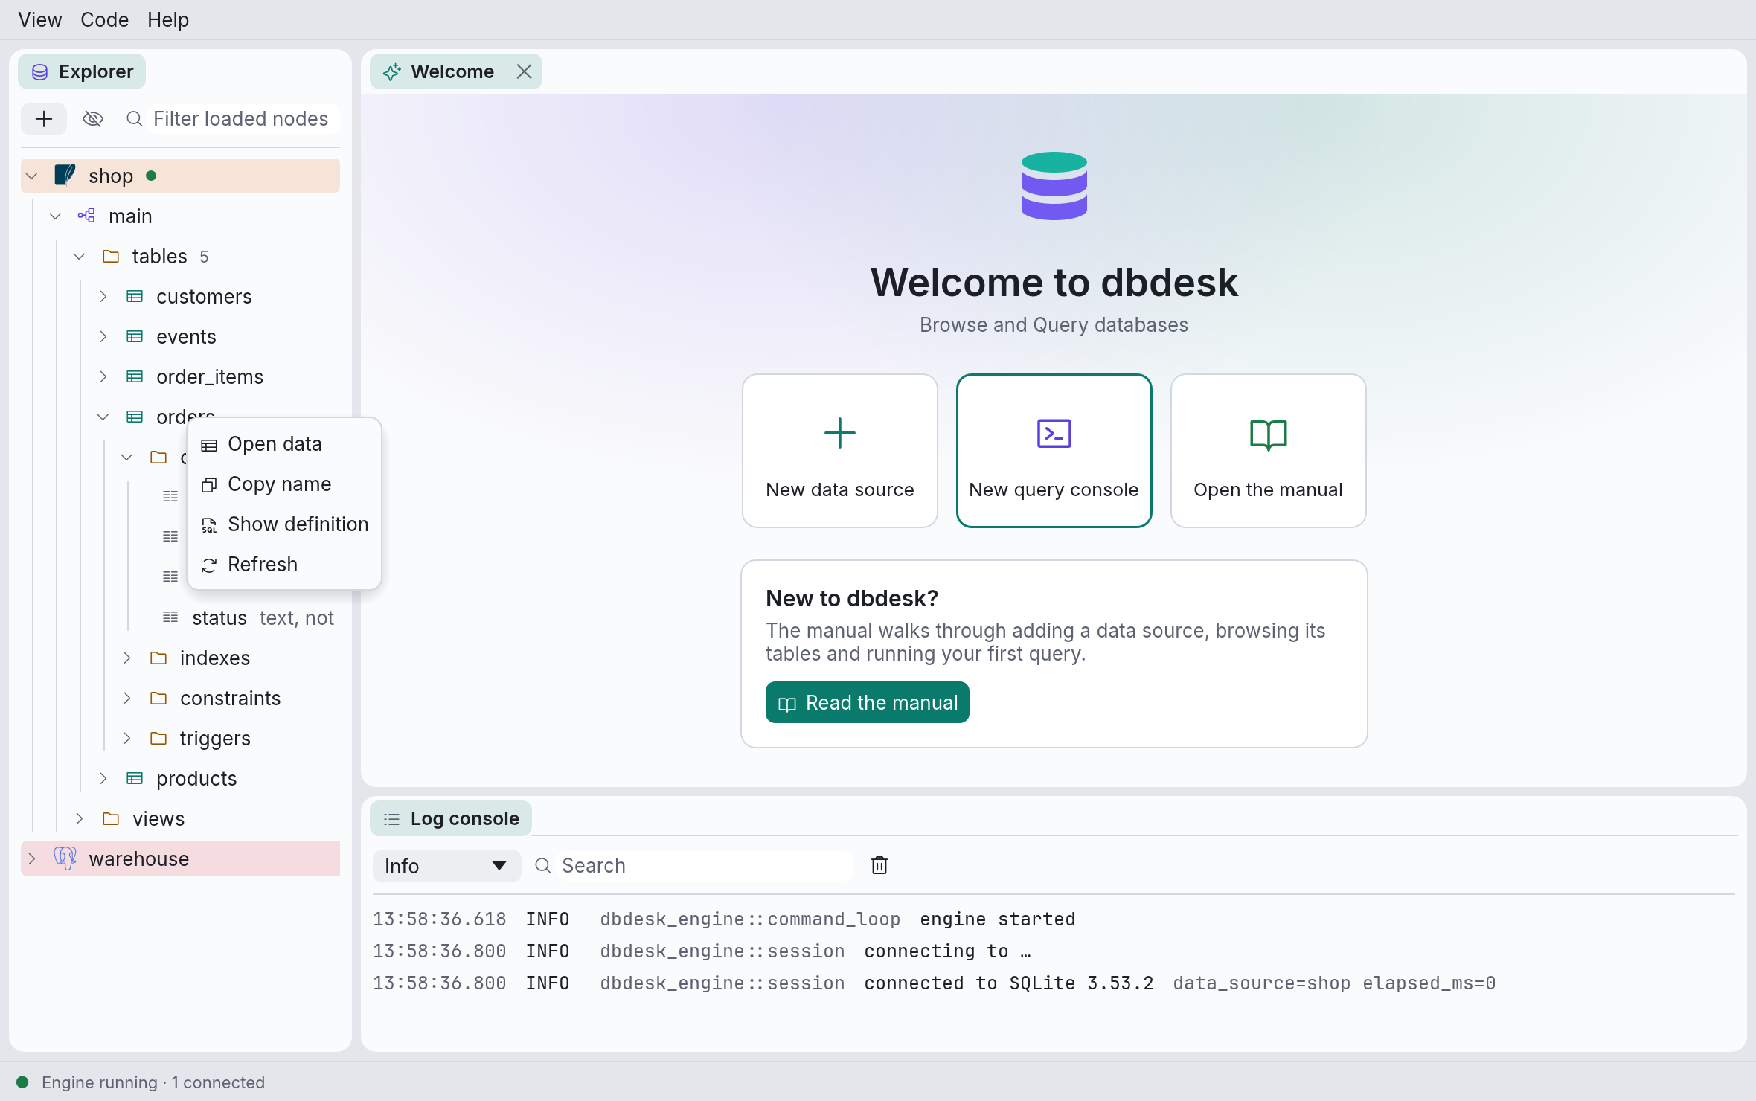Select the Log console tab

pos(451,818)
